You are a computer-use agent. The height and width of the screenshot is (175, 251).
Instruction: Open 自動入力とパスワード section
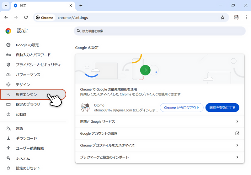33,55
